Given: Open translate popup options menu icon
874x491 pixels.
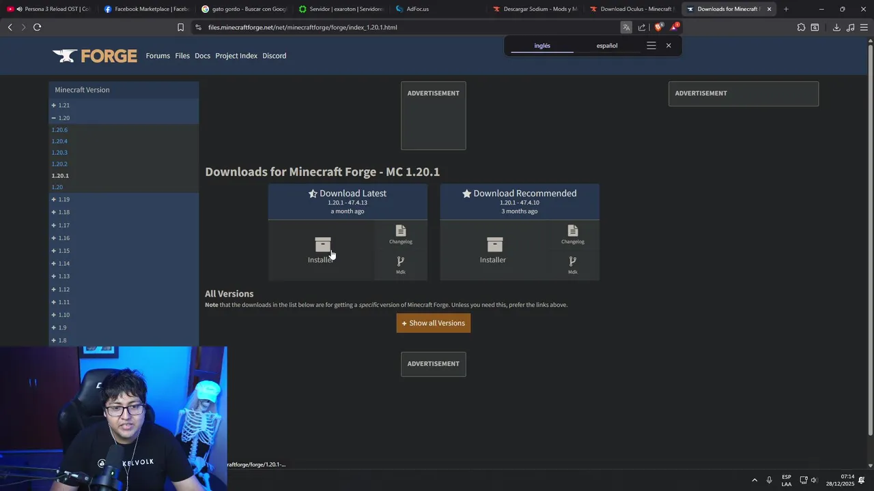Looking at the screenshot, I should point(651,46).
